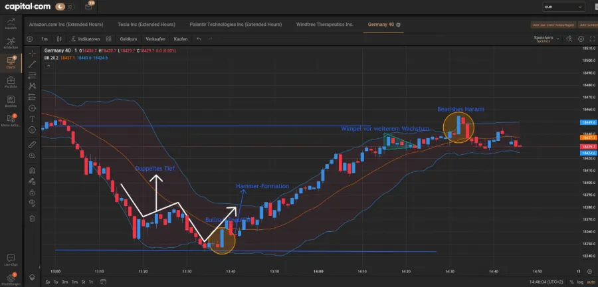Open the mail inbox notifications icon
This screenshot has height=287, width=598.
click(x=88, y=7)
